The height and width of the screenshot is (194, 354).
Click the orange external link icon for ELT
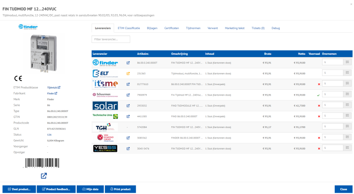[128, 73]
